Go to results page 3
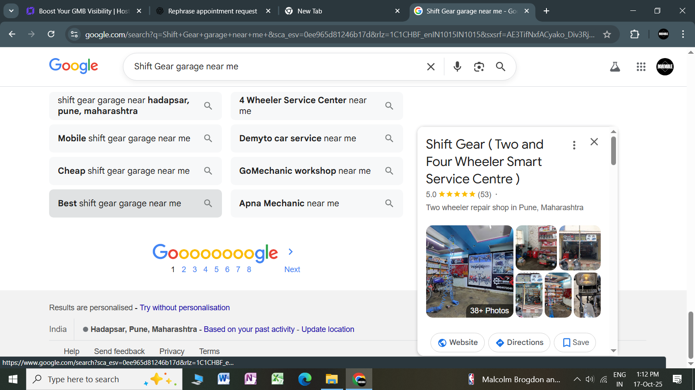 [x=195, y=270]
